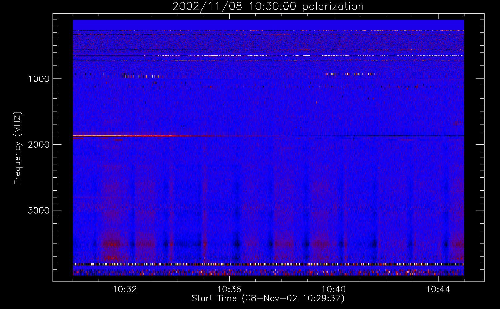Click the plot title '2002/11/08 10:30:00 polarization'
500x309 pixels.
(x=268, y=6)
